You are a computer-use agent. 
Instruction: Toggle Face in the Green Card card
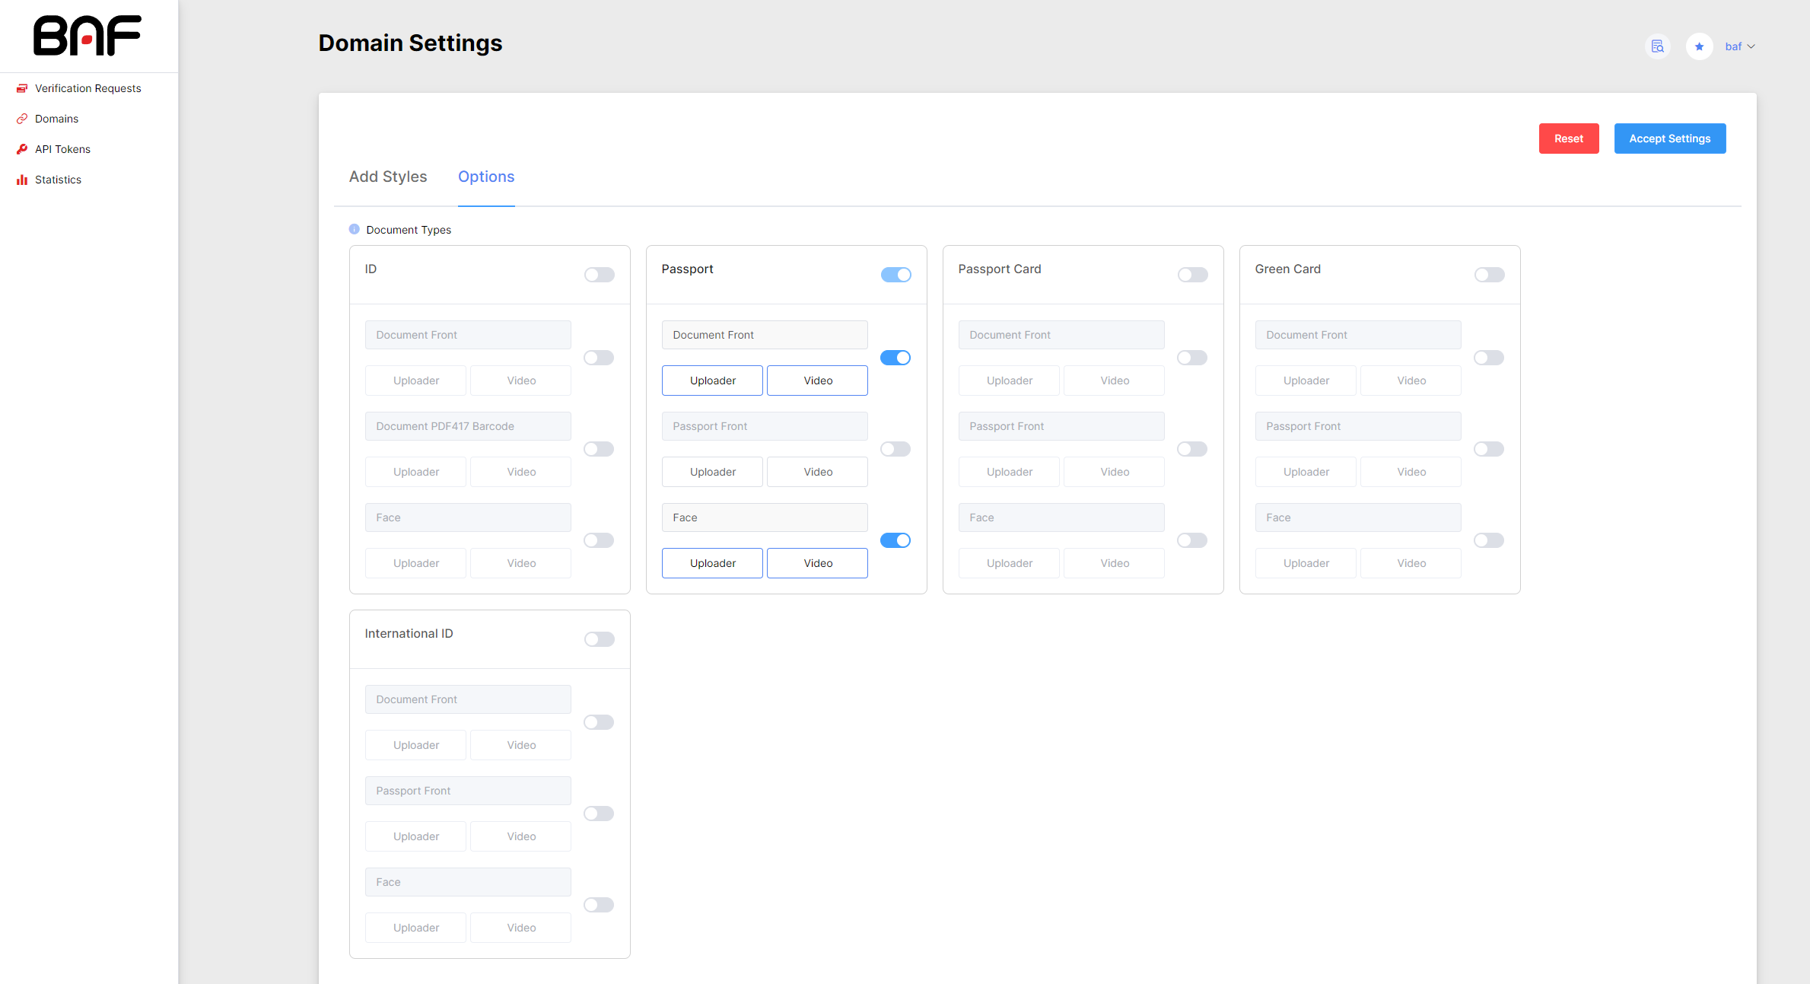1489,540
